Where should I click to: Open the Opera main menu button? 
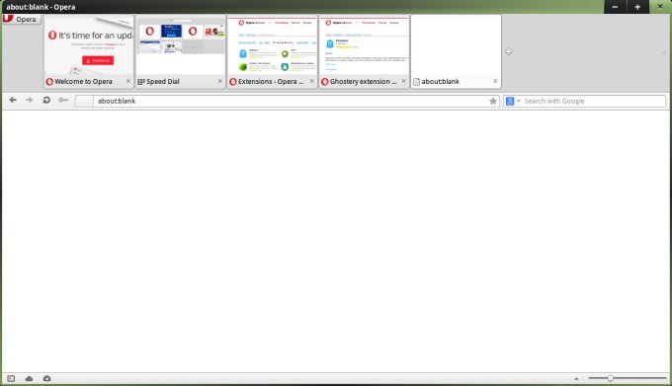pyautogui.click(x=22, y=20)
